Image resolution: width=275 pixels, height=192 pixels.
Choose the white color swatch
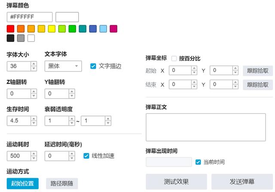[31, 38]
